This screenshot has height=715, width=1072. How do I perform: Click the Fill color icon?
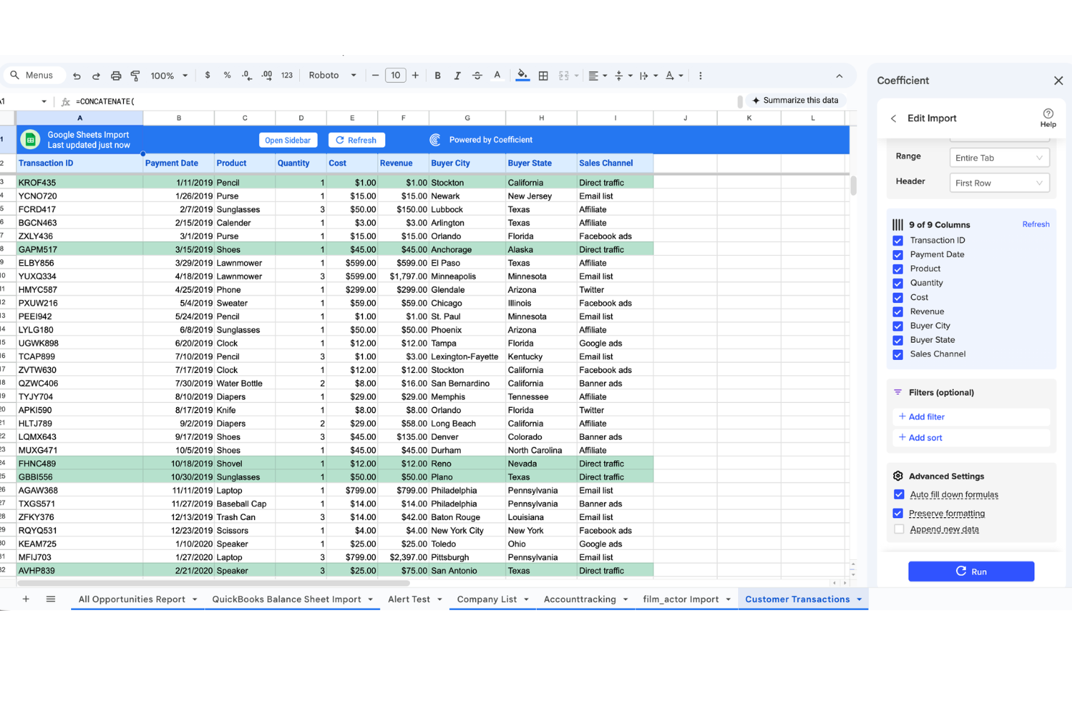pyautogui.click(x=523, y=75)
